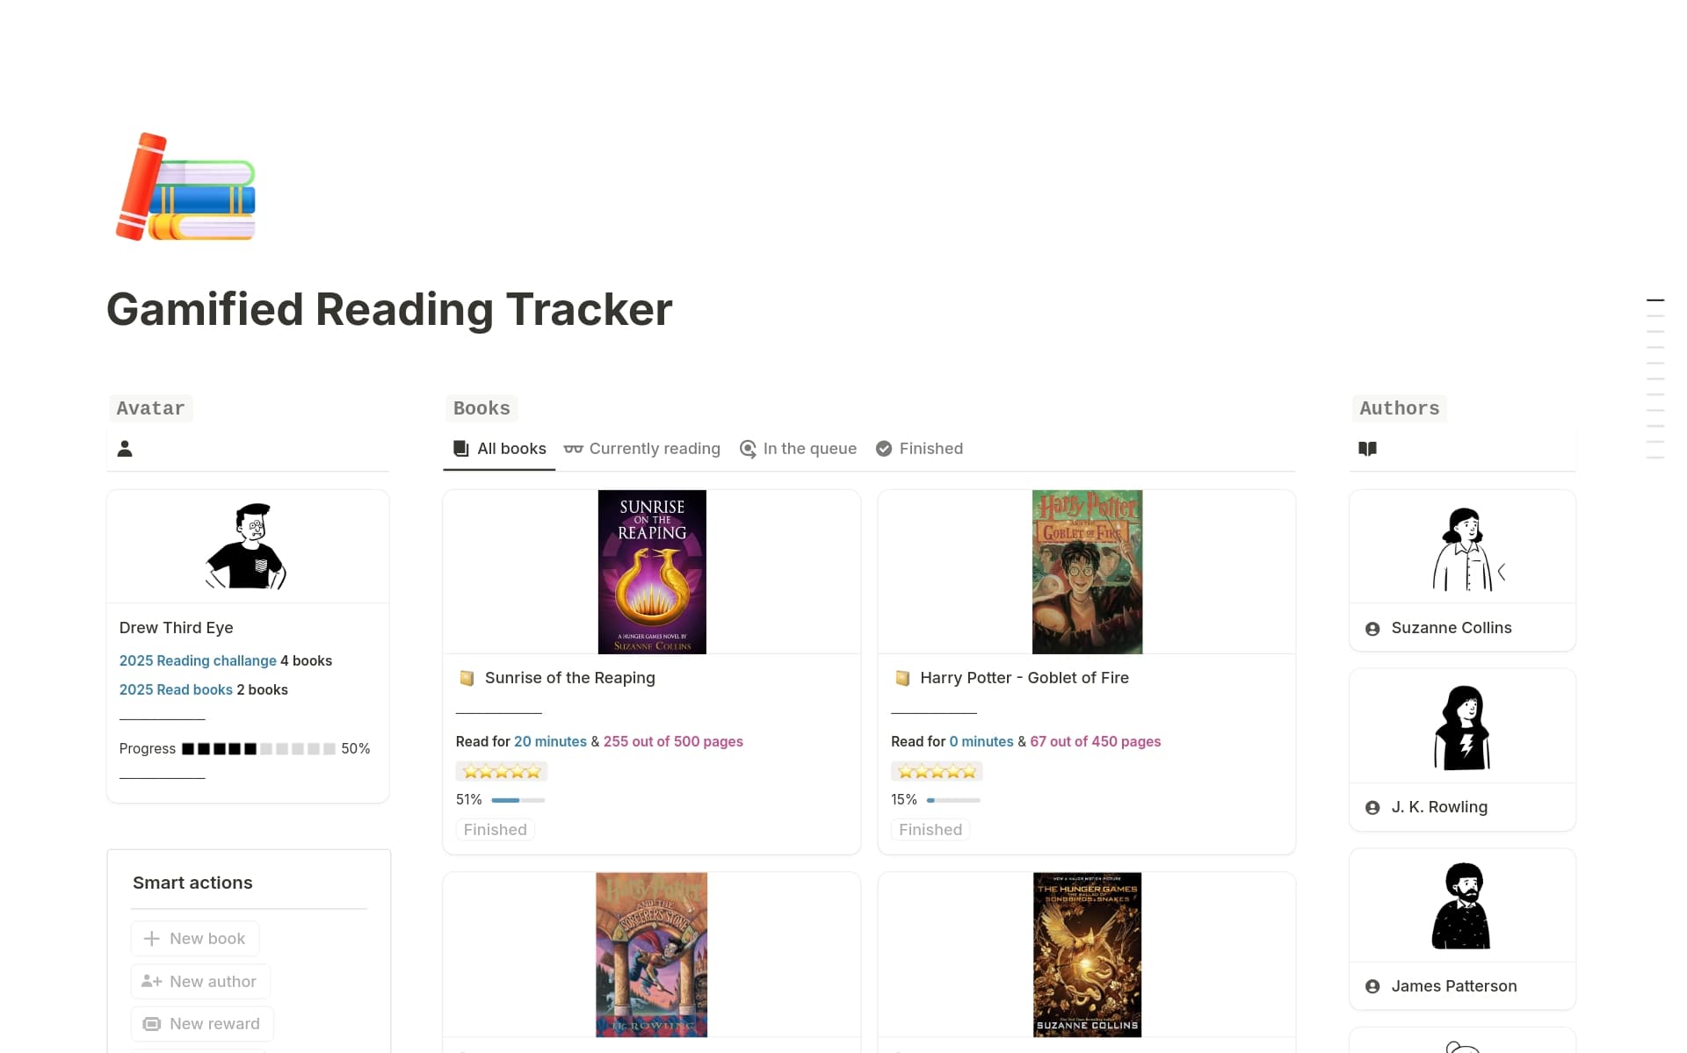Click the person icon beside Suzanne Collins
The height and width of the screenshot is (1053, 1687).
(1372, 628)
